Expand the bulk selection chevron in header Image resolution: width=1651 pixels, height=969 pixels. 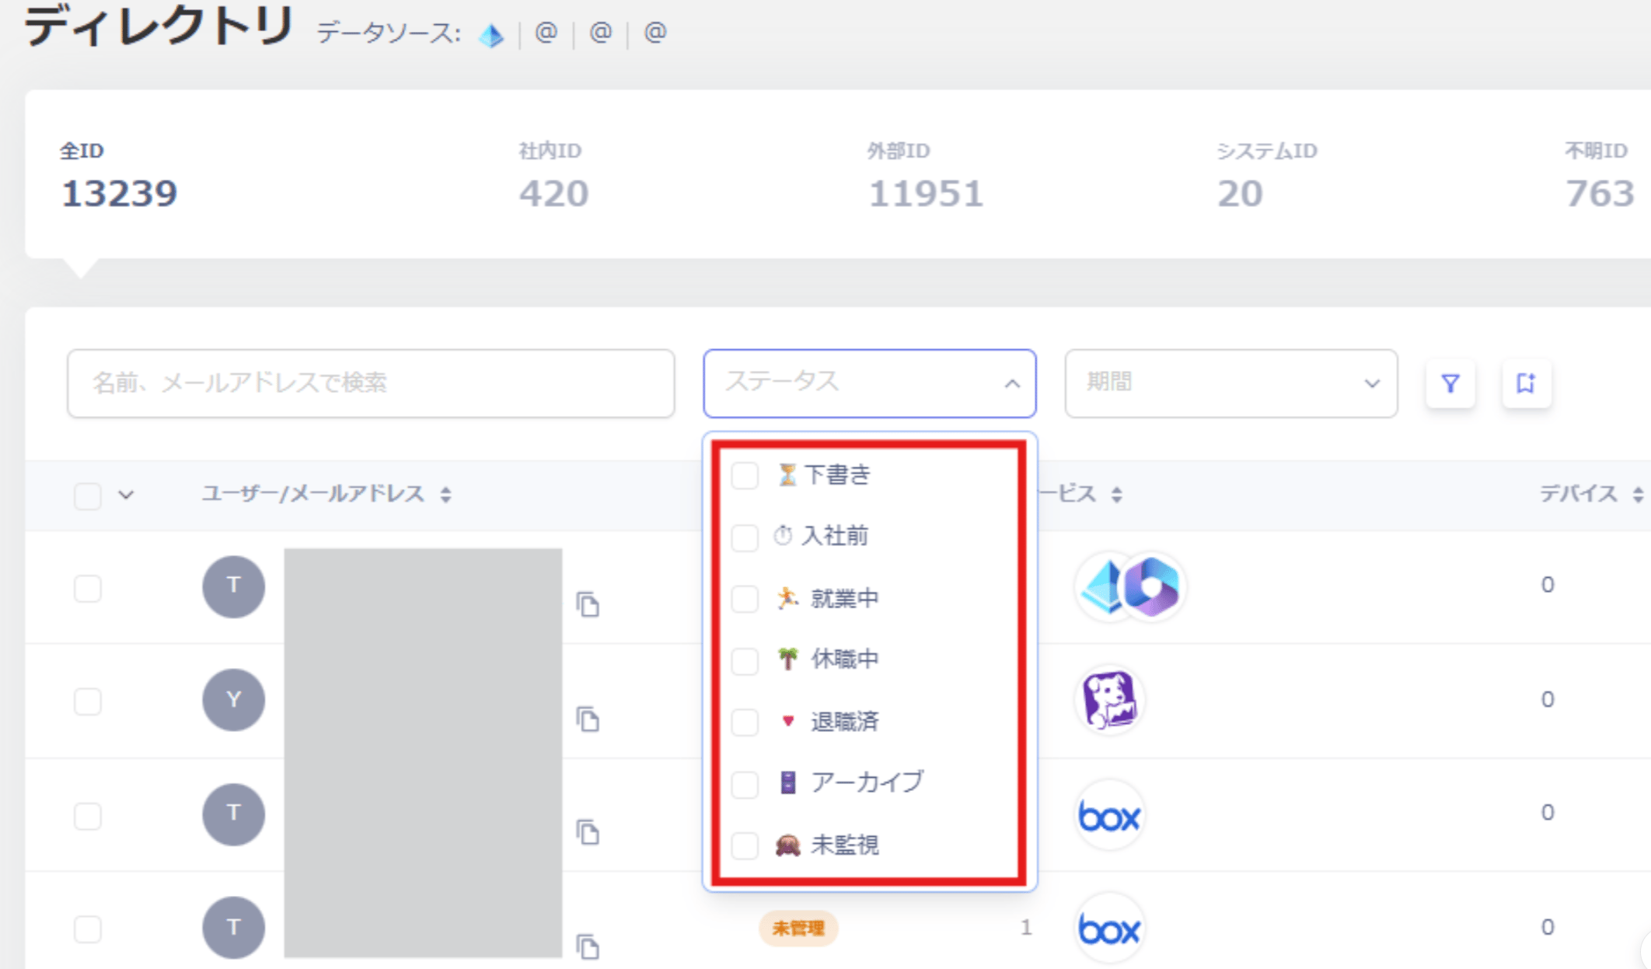pyautogui.click(x=126, y=495)
